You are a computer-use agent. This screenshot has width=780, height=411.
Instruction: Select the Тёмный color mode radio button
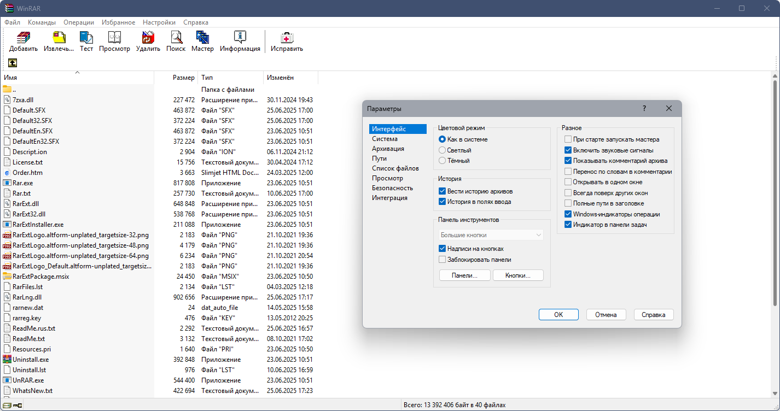click(443, 161)
